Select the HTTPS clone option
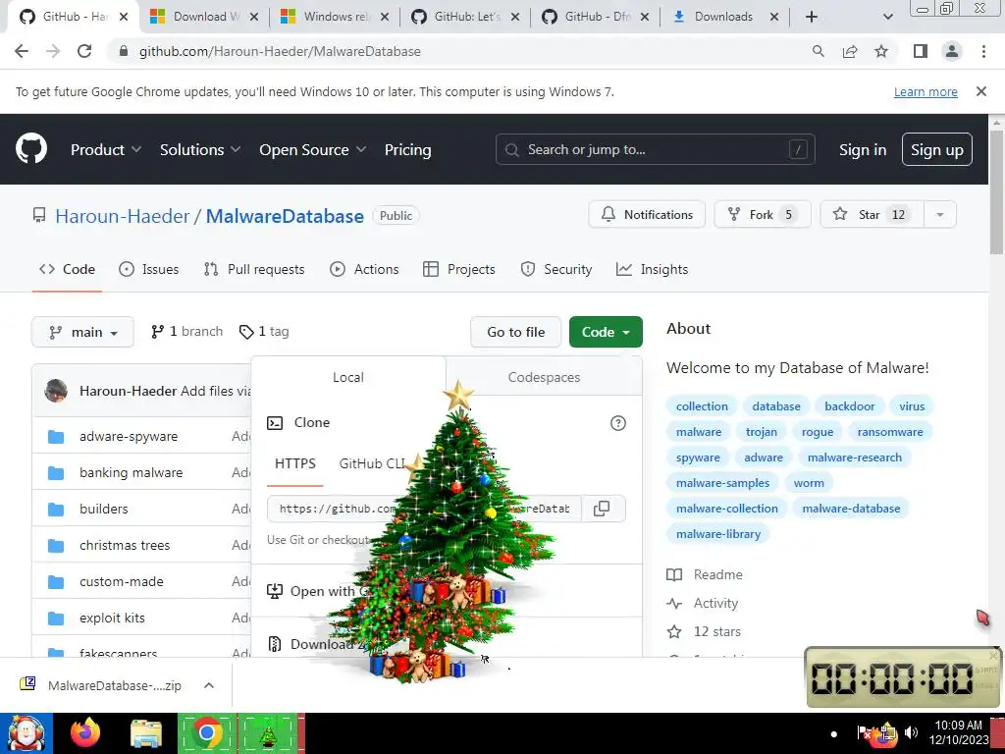This screenshot has height=754, width=1005. (294, 463)
